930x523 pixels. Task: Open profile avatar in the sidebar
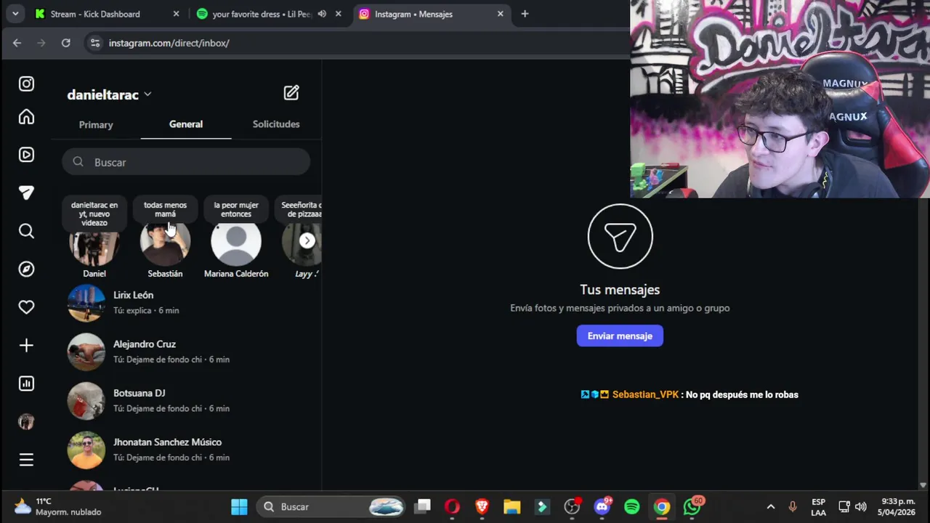point(26,421)
